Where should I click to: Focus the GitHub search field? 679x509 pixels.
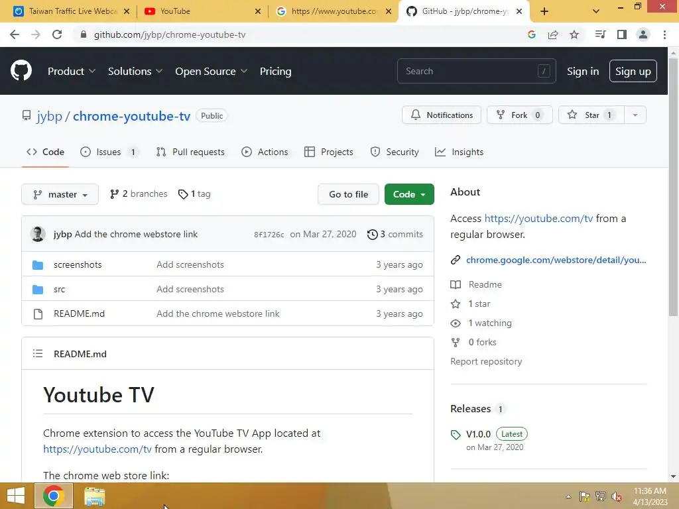pyautogui.click(x=476, y=71)
